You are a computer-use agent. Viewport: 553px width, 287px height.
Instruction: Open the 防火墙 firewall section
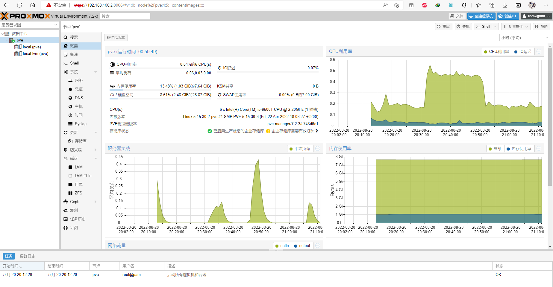pyautogui.click(x=76, y=150)
